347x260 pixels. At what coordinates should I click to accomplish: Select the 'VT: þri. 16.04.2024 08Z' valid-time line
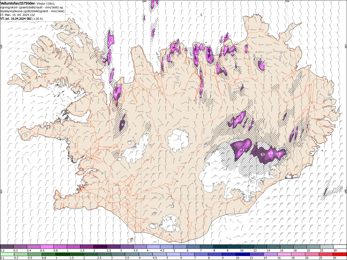pos(16,19)
